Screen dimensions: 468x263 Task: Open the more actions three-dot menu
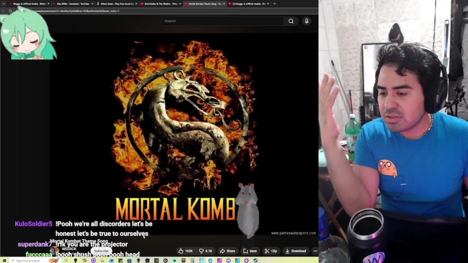315,251
